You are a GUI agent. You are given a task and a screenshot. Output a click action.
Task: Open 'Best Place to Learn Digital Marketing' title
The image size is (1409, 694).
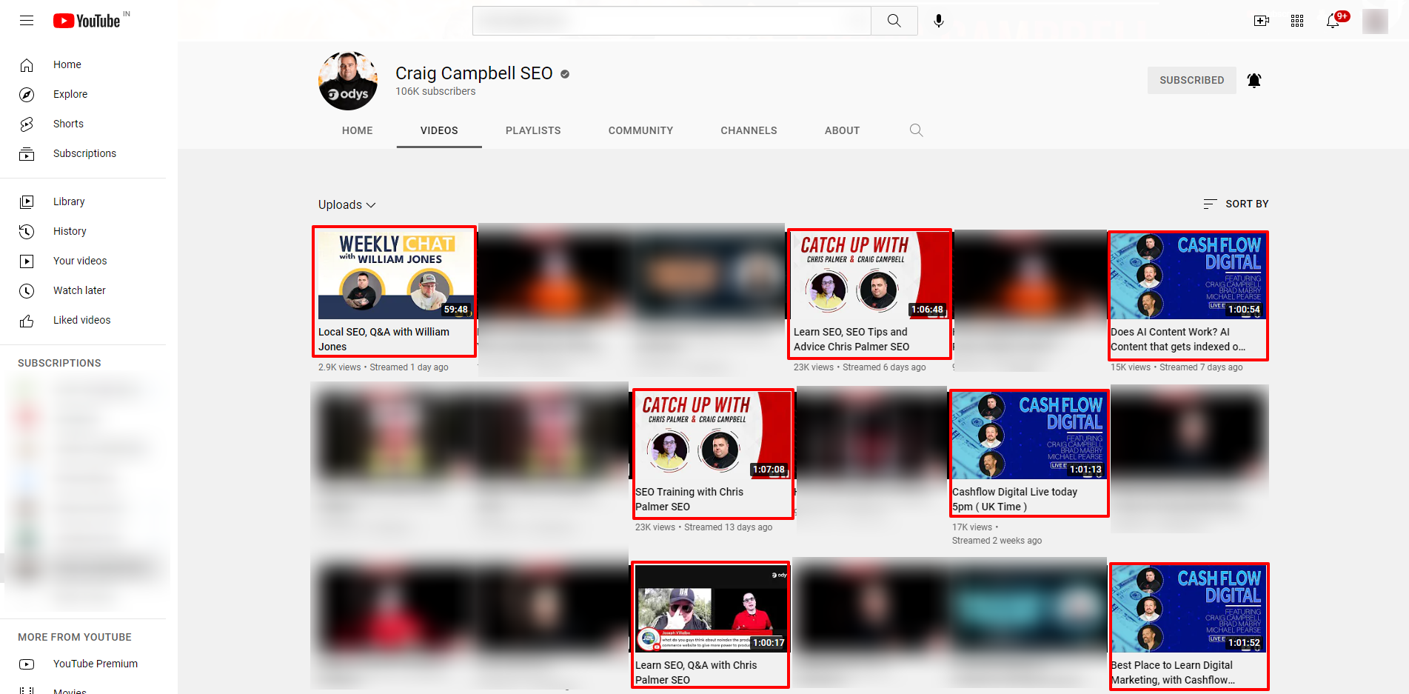pyautogui.click(x=1173, y=673)
